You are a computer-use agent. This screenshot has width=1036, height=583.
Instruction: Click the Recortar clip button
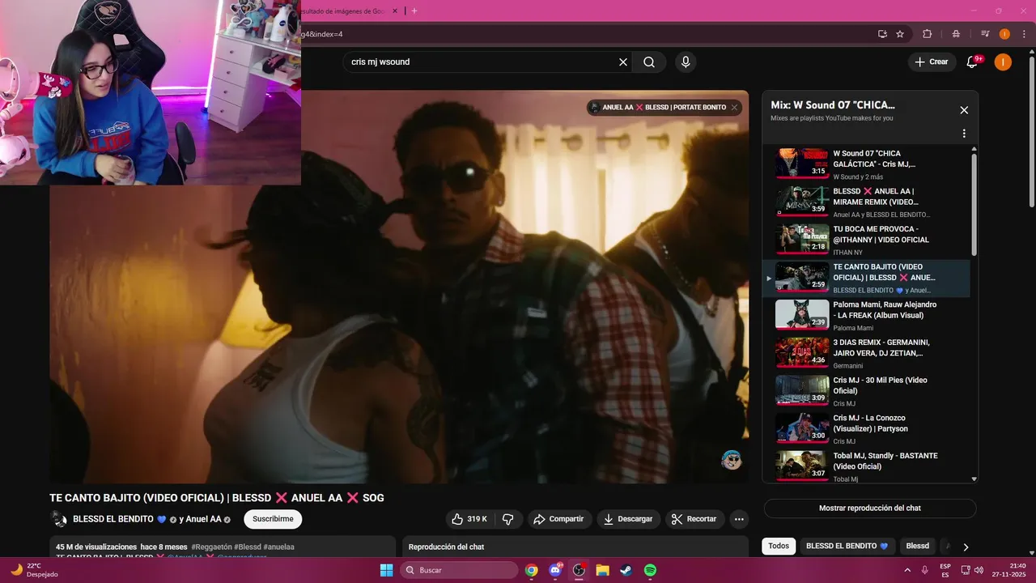(x=694, y=519)
